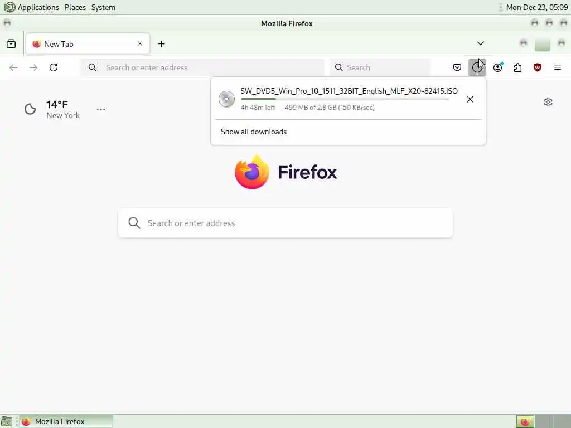Click the Firefox logo on page
571x428 pixels.
[x=286, y=172]
